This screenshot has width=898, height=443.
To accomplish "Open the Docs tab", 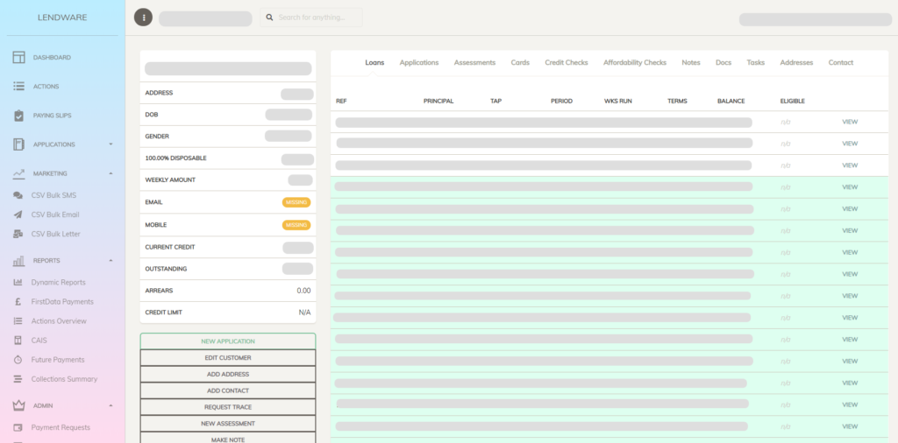I will point(723,63).
